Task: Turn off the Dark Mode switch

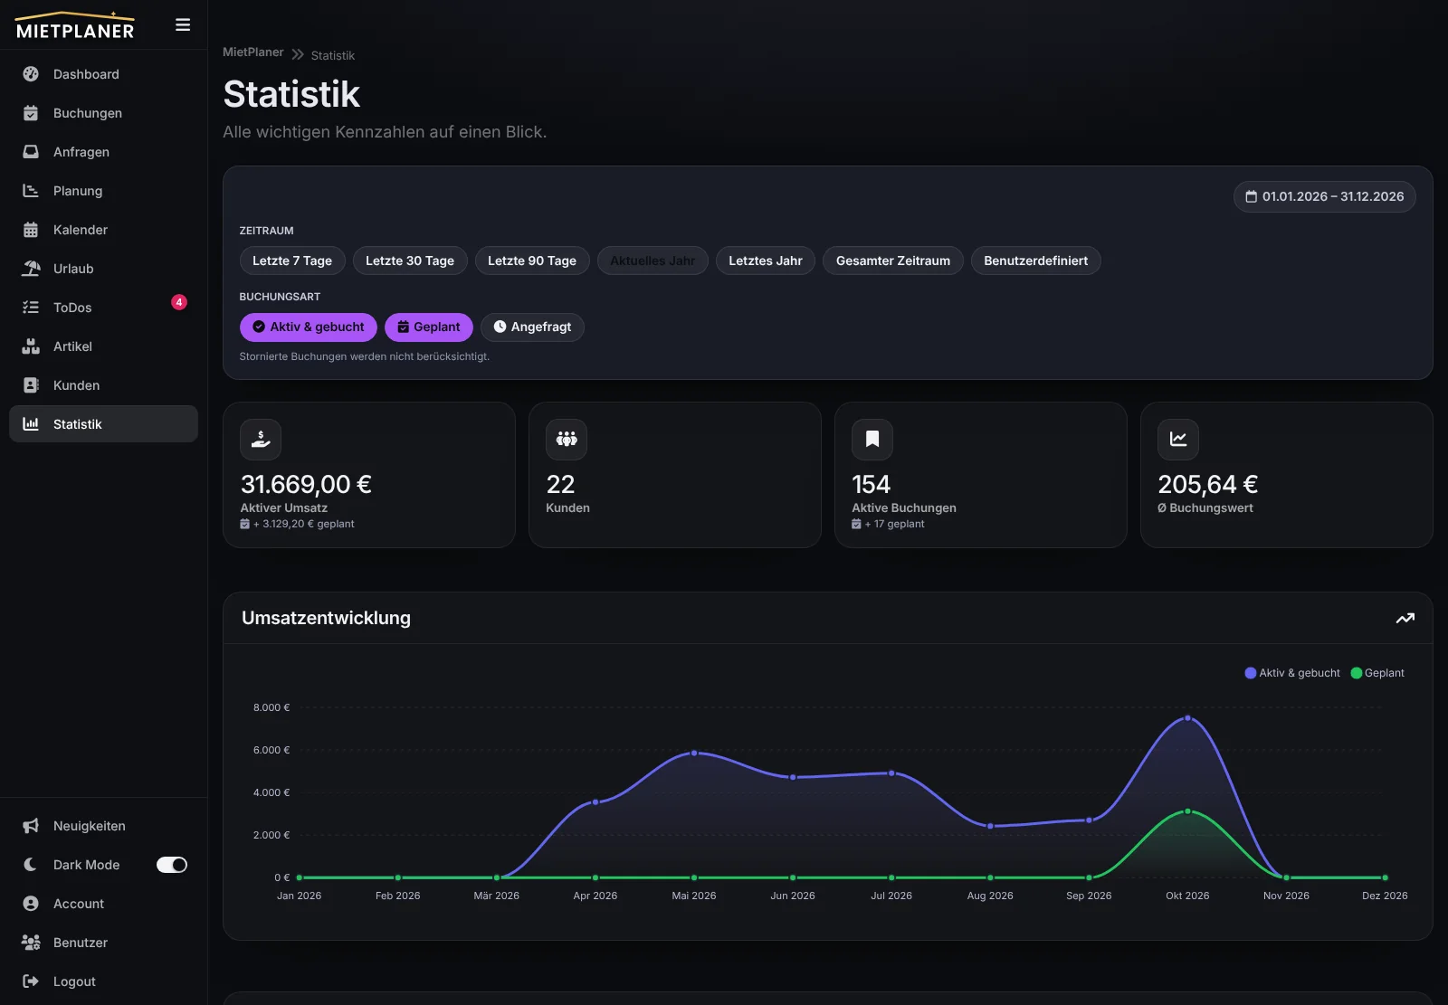Action: tap(172, 865)
